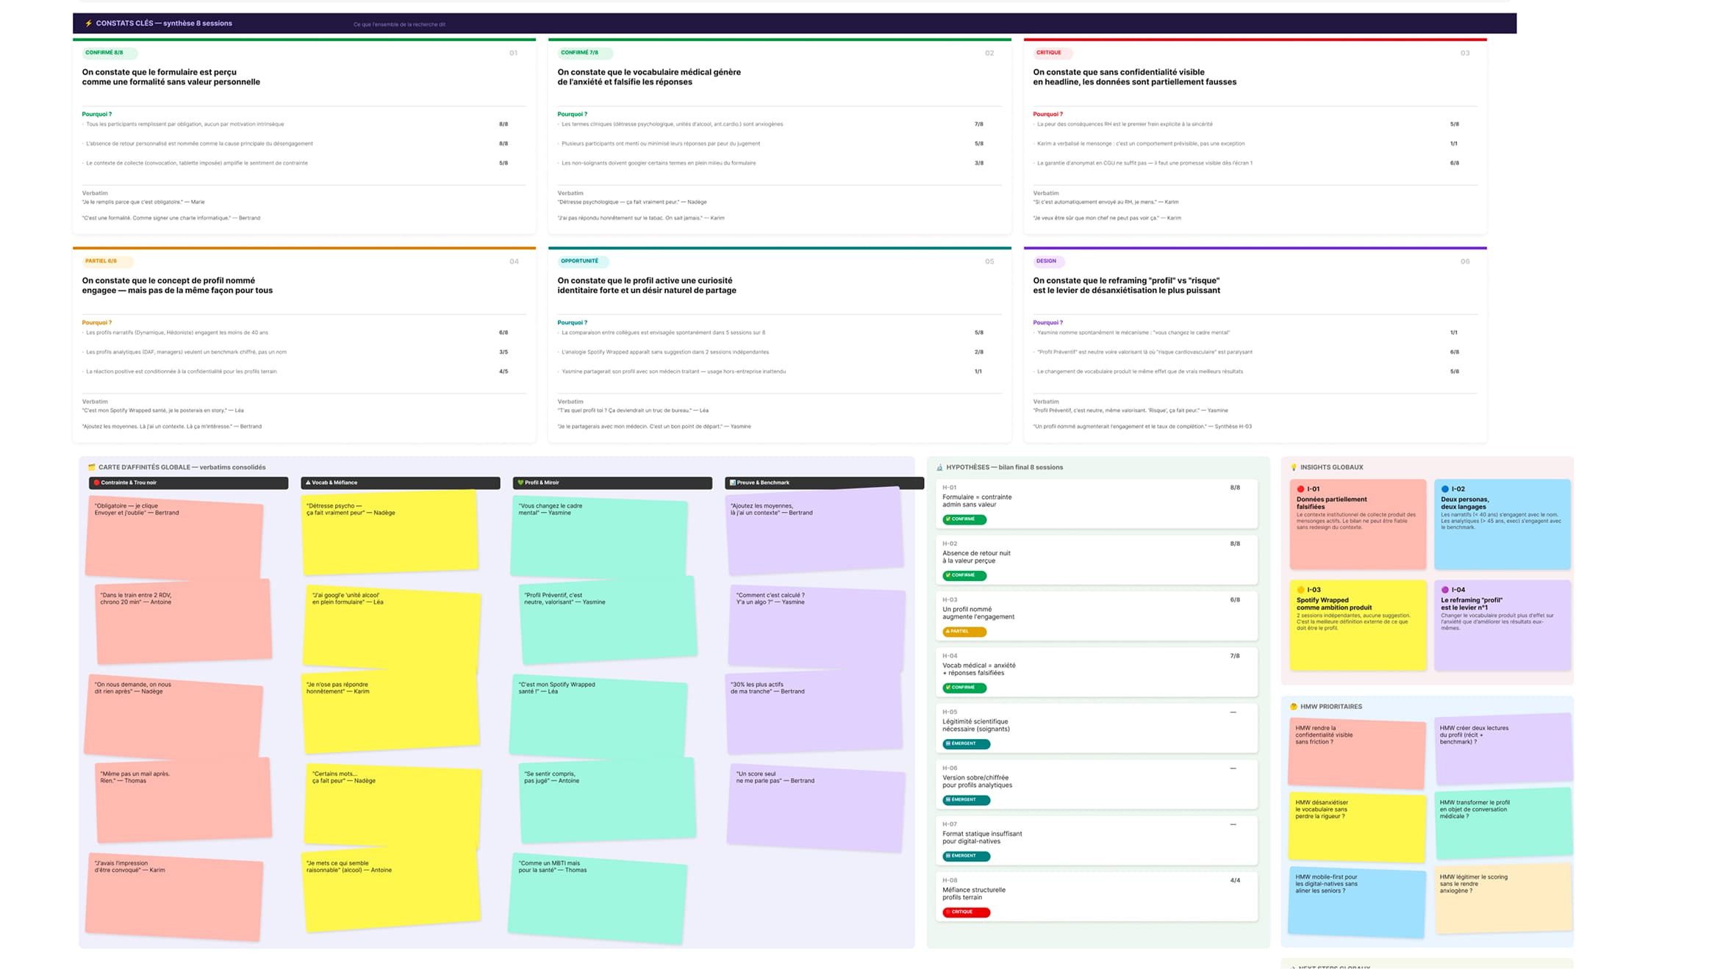Click the lightbulb icon beside INSIGHTS GLOBAUX
Viewport: 1723px width, 969px height.
[x=1294, y=467]
